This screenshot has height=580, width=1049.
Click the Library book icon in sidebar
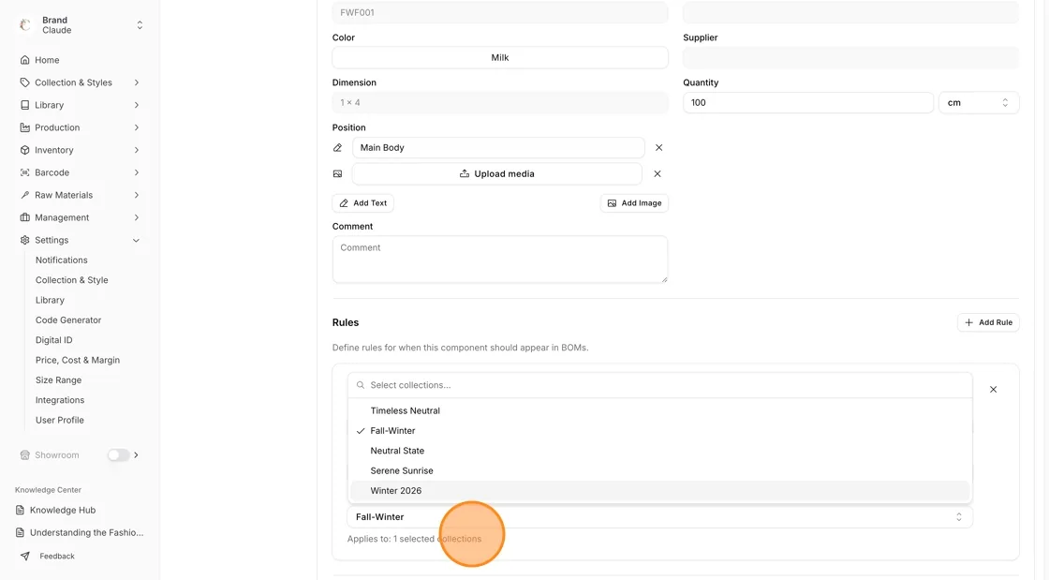(24, 105)
